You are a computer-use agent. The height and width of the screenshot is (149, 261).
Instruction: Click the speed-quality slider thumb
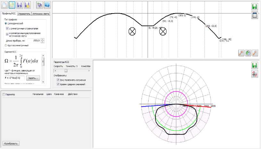point(66,70)
